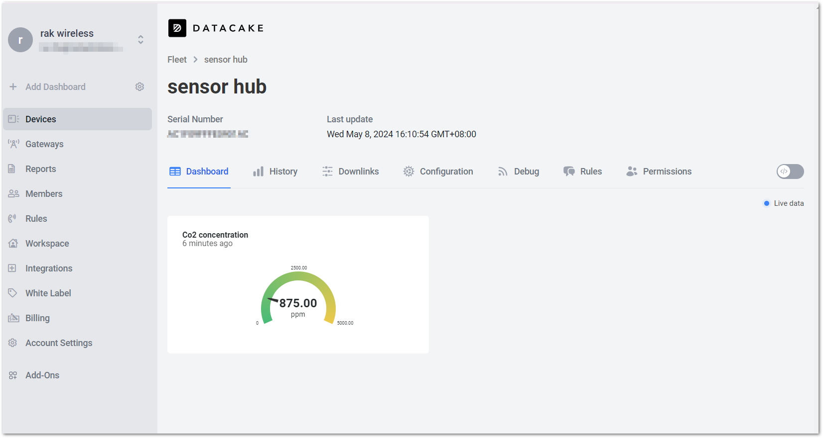Switch to the Permissions tab
The width and height of the screenshot is (823, 438).
click(659, 172)
